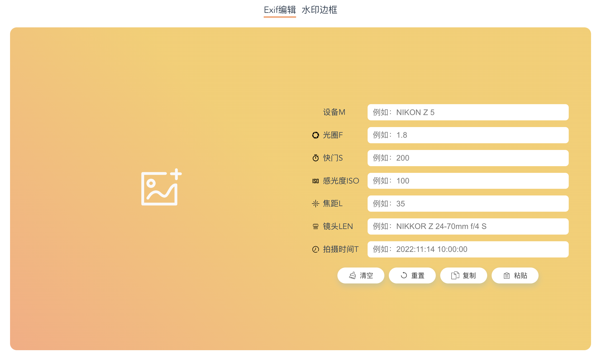Click the ISO icon beside 感光度ISO
The height and width of the screenshot is (358, 600).
point(316,181)
